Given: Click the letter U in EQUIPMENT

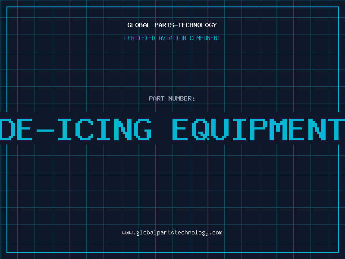Looking at the screenshot, I should tap(219, 129).
